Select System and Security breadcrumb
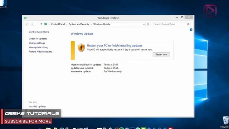This screenshot has height=129, width=229. [79, 24]
